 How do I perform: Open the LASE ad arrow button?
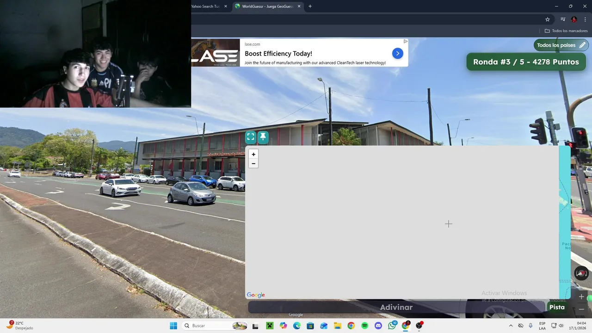click(x=397, y=54)
